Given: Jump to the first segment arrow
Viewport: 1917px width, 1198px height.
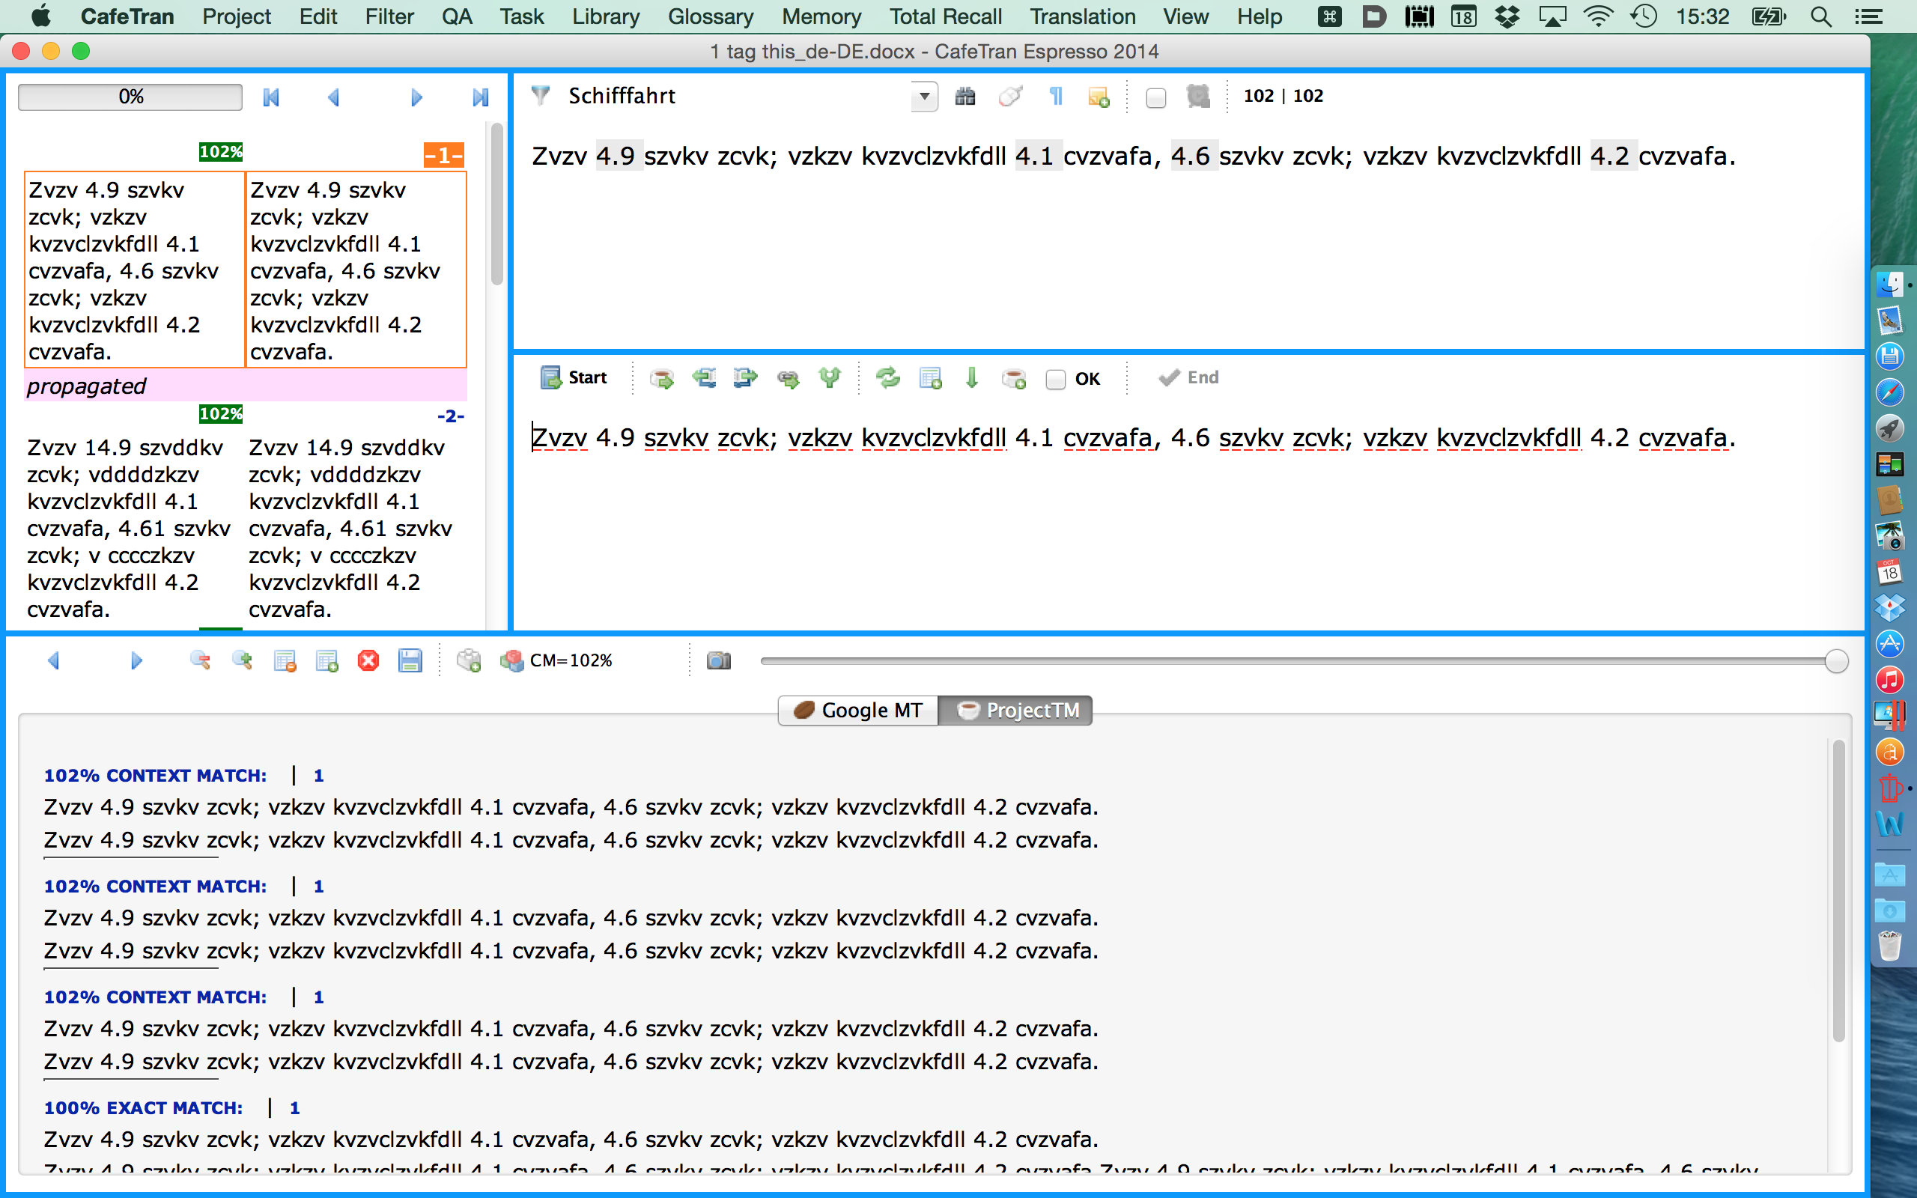Looking at the screenshot, I should coord(271,97).
